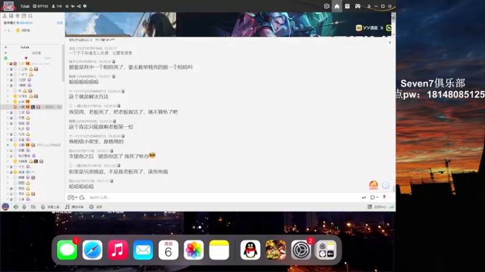Click the location pin icon in sidebar toolbar
Screen dimensions: 485x272
pos(18,16)
